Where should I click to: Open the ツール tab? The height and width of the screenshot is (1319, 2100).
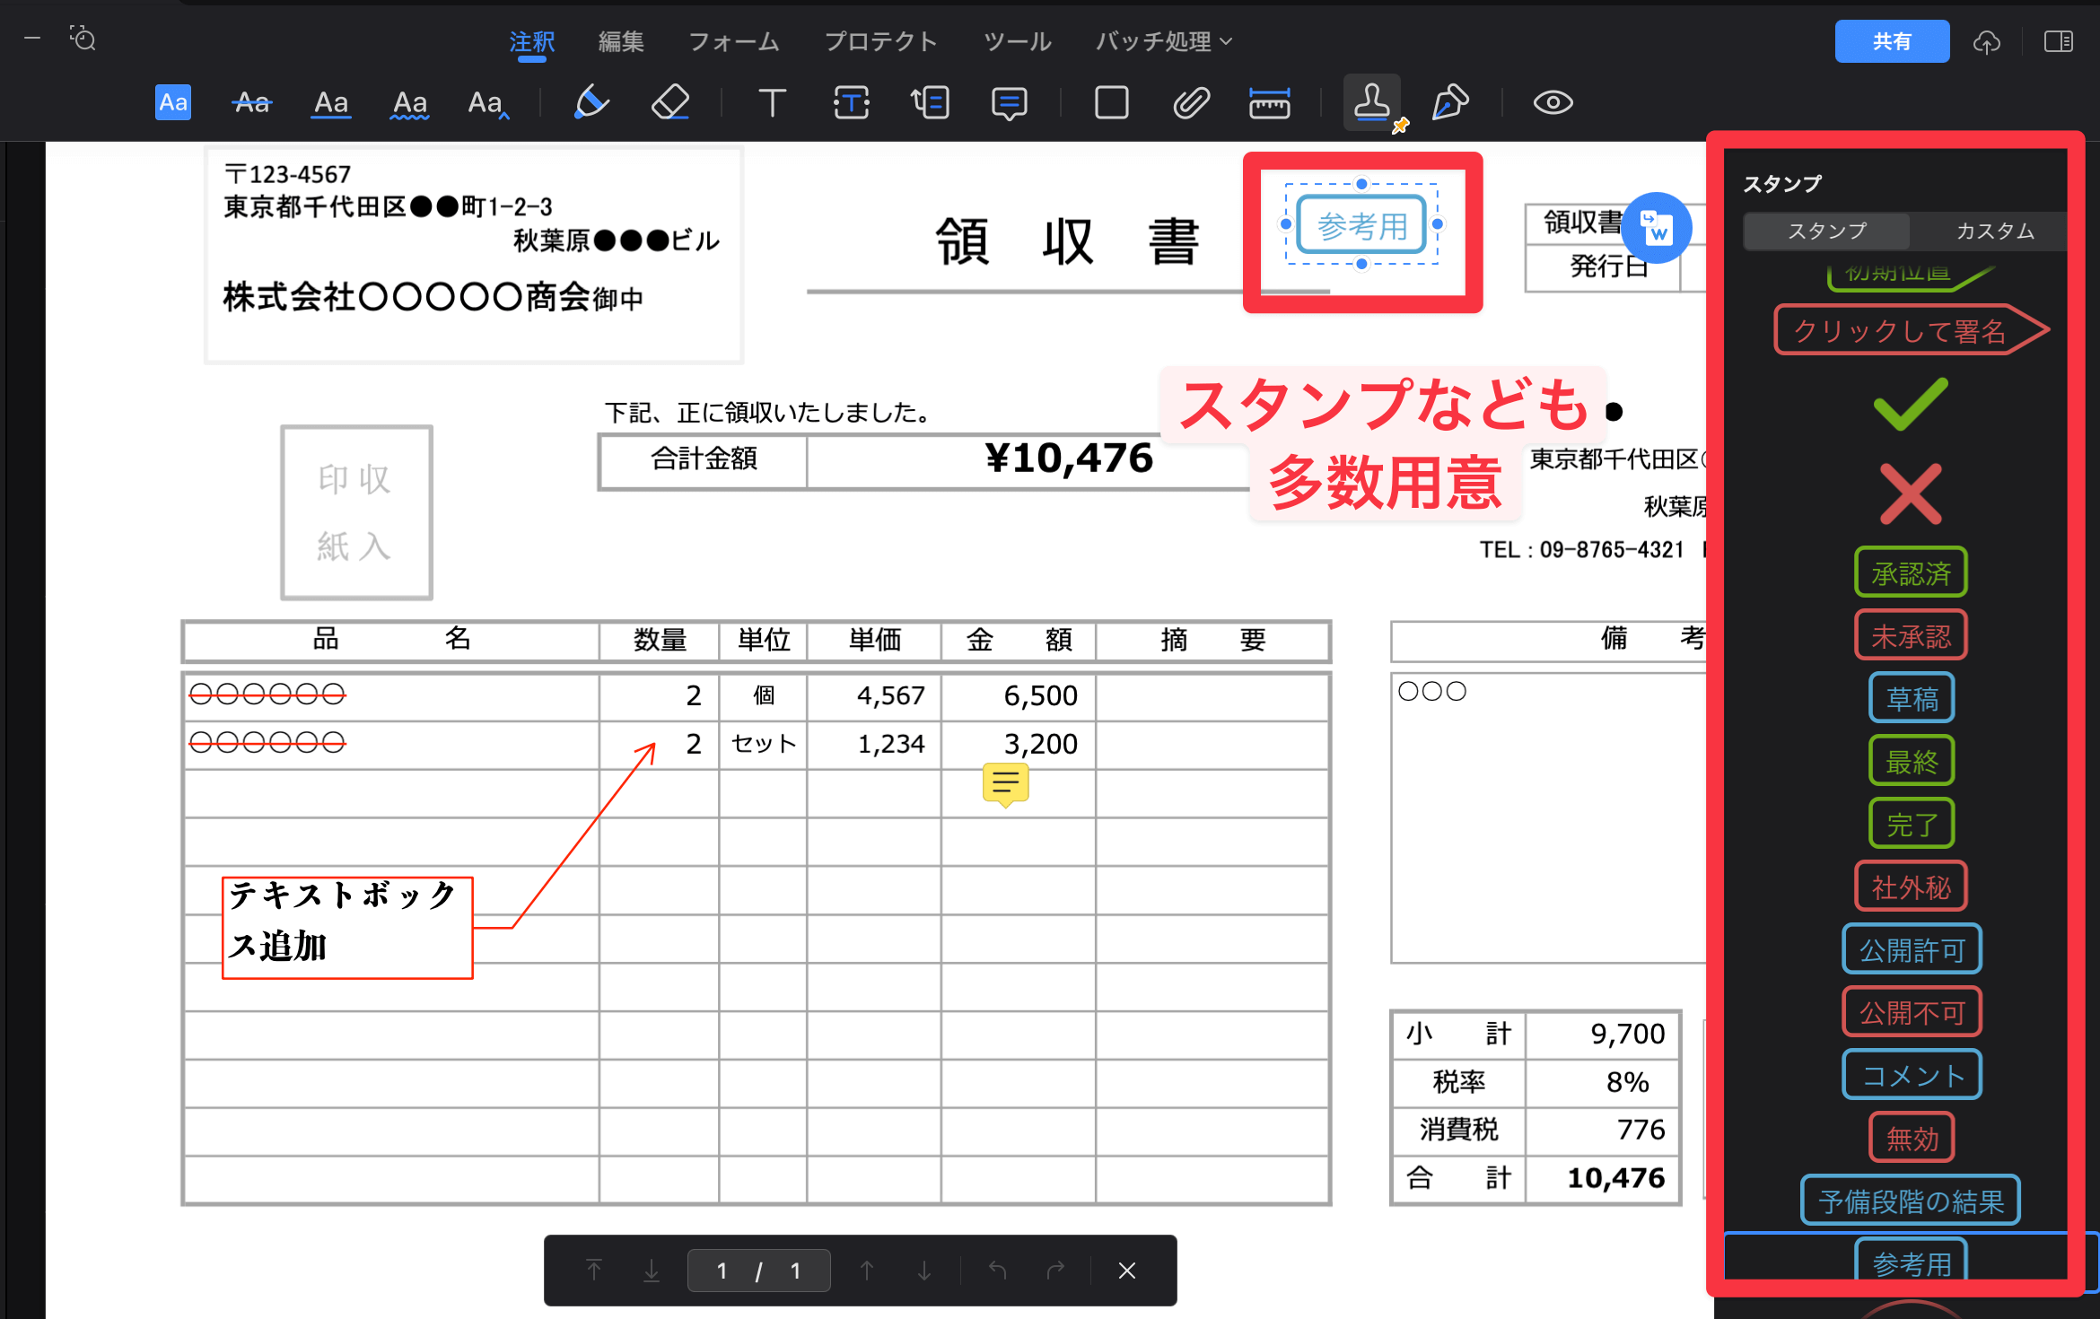[1017, 42]
